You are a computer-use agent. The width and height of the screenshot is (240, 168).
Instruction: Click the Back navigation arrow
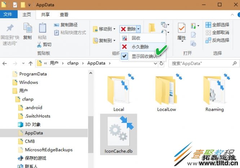tap(5, 64)
